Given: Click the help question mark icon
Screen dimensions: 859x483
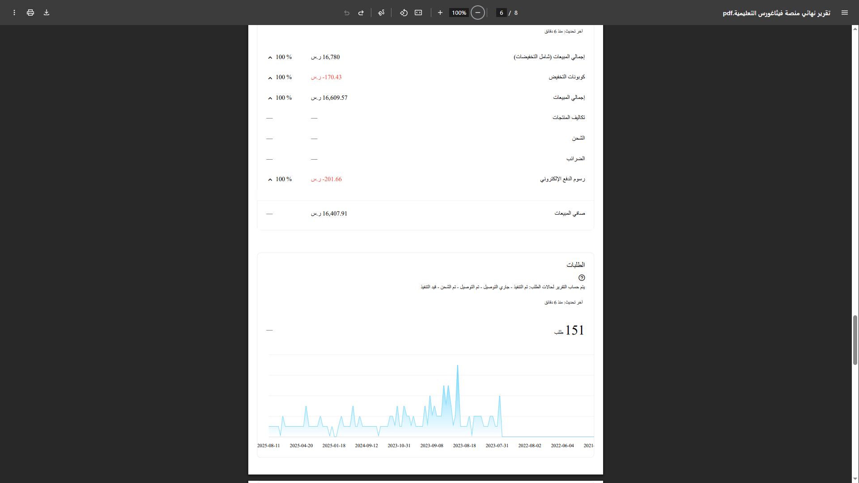Looking at the screenshot, I should 582,278.
